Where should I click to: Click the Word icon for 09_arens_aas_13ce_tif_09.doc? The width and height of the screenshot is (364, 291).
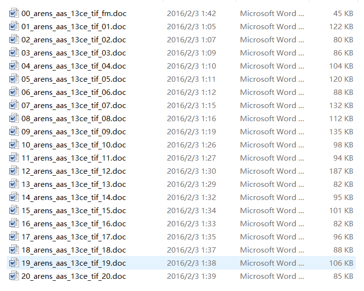coord(14,131)
